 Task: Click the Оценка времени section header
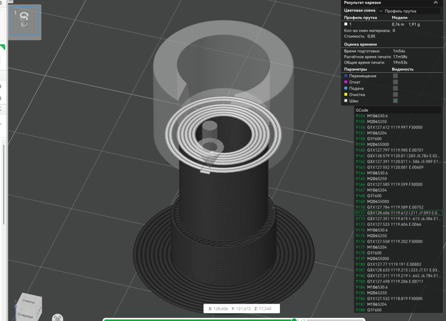(x=360, y=45)
